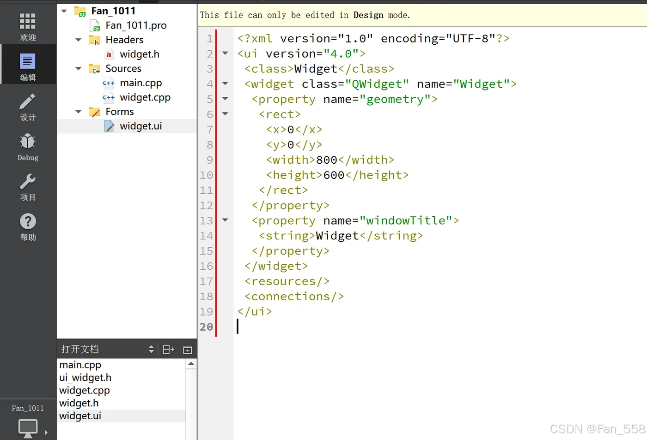Collapse the Fan_1011 project tree
Viewport: 647px width, 440px height.
click(x=64, y=11)
